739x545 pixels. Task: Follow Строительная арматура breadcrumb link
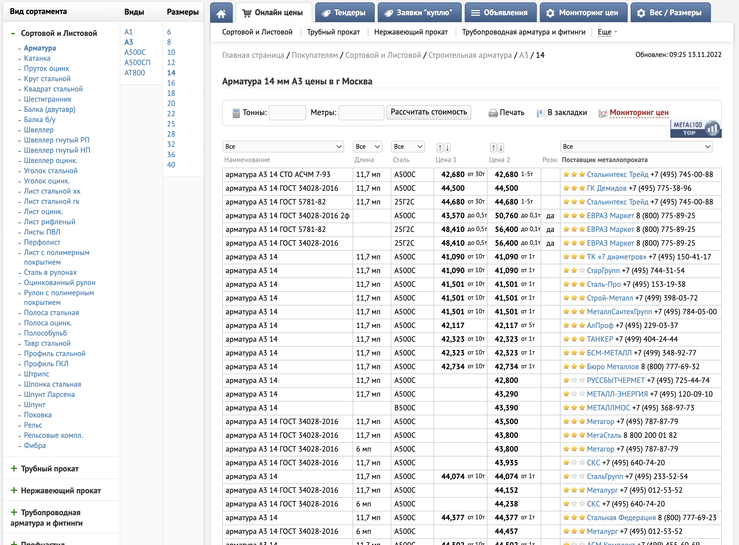point(470,55)
